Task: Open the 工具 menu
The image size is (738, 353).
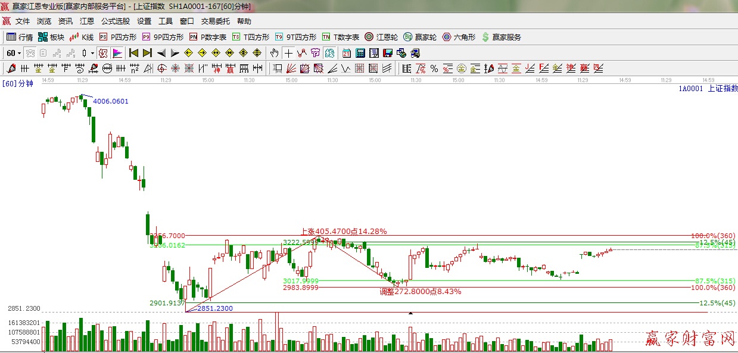Action: tap(165, 21)
